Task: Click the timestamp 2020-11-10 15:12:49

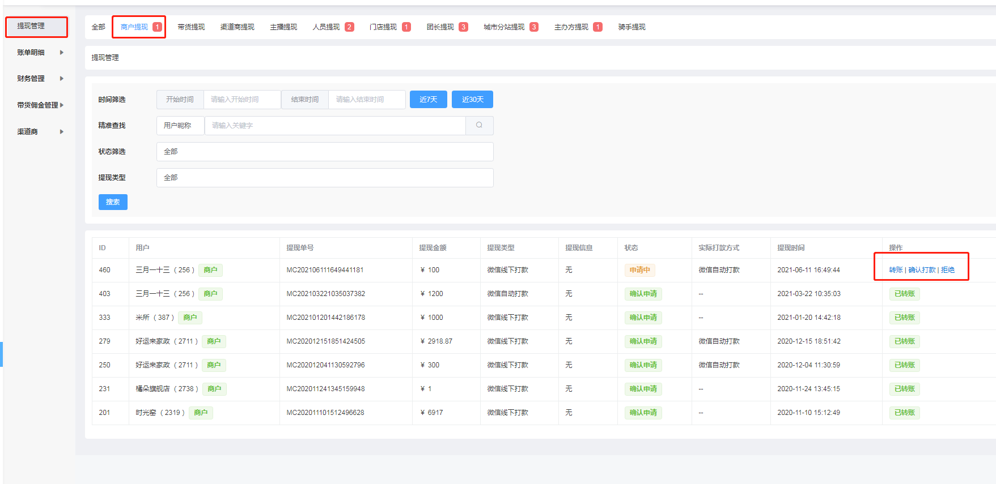Action: click(x=809, y=413)
